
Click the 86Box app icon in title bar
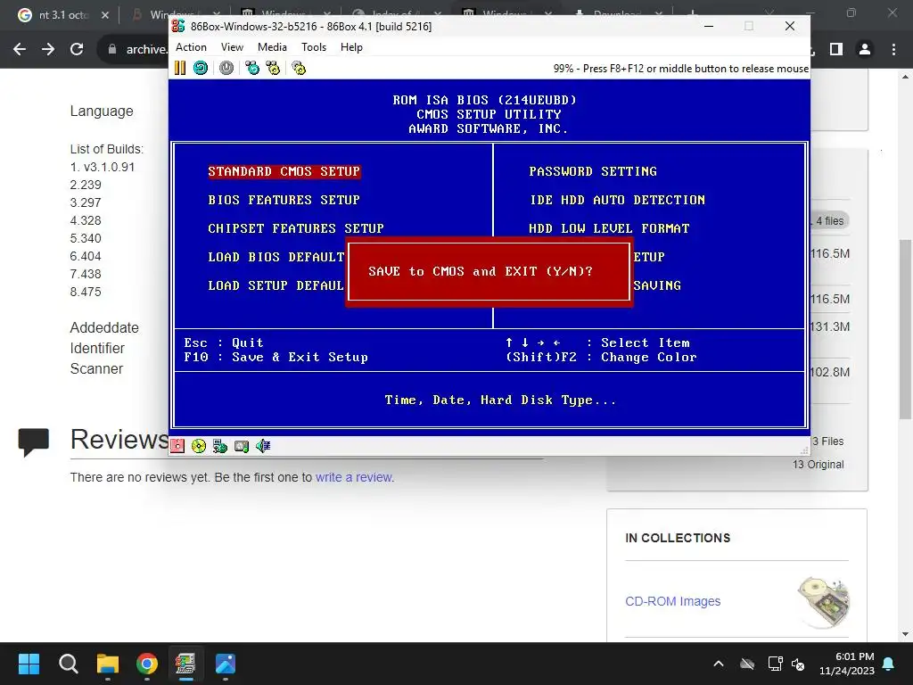tap(178, 26)
